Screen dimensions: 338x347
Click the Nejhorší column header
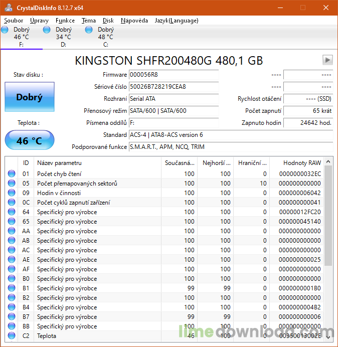pos(215,163)
